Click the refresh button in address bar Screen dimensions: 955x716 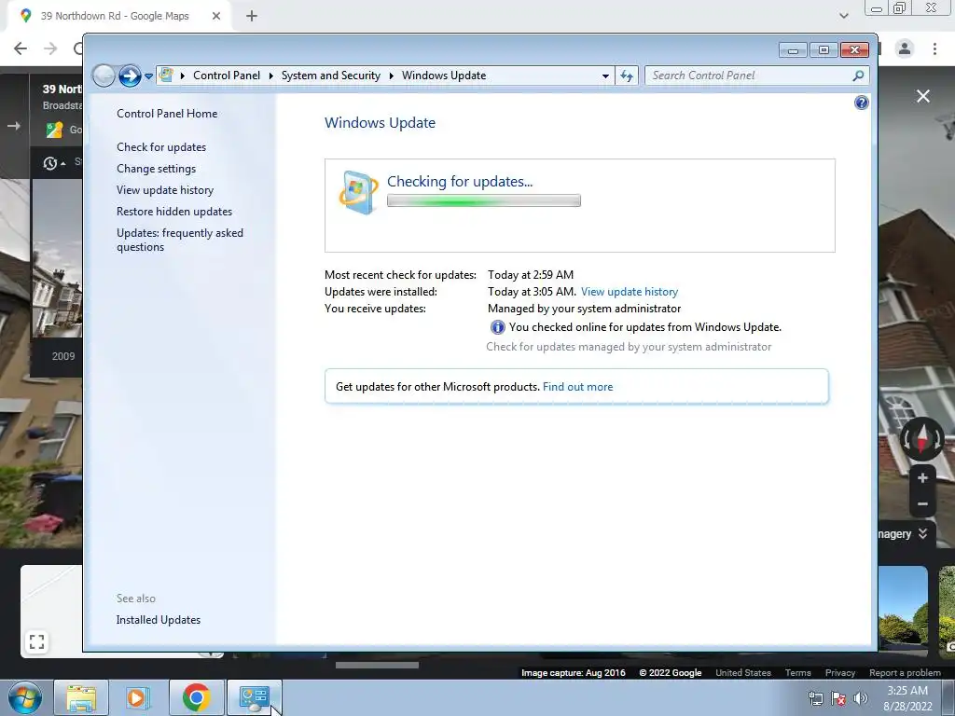point(626,76)
